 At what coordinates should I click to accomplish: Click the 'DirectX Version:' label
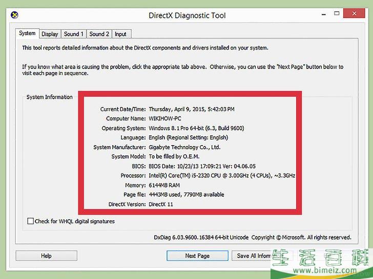coord(127,204)
